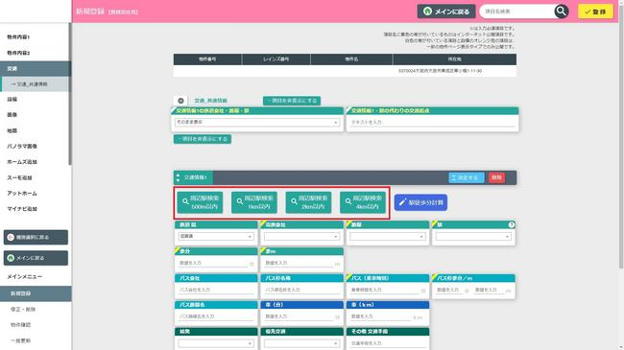Open the 鉄道 駅 type dropdown
Image resolution: width=624 pixels, height=350 pixels.
coord(216,236)
